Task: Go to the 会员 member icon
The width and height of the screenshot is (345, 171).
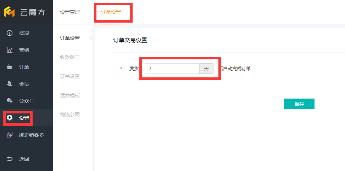Action: coord(10,84)
